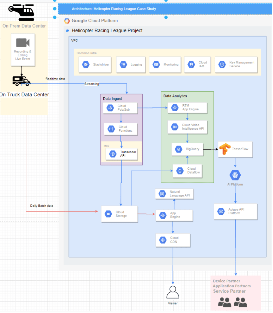The height and width of the screenshot is (313, 273).
Task: Select the Transcoder API icon
Action: coord(113,154)
